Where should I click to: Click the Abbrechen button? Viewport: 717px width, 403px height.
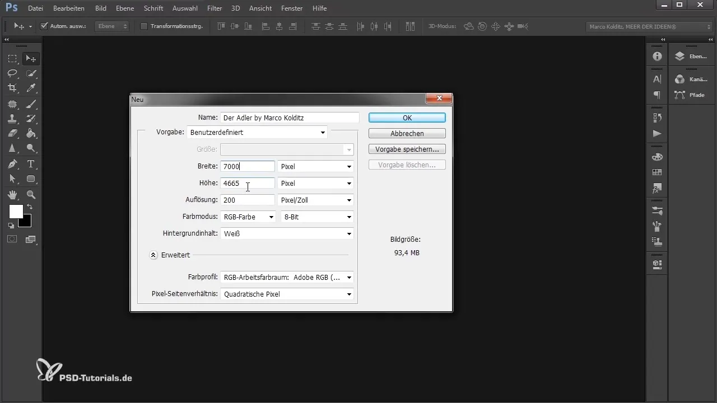(x=407, y=133)
